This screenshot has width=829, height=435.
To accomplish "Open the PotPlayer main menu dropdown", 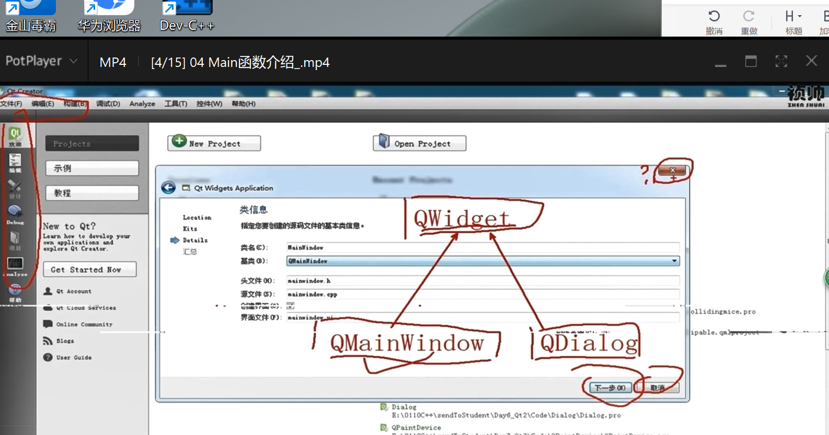I will click(x=41, y=61).
